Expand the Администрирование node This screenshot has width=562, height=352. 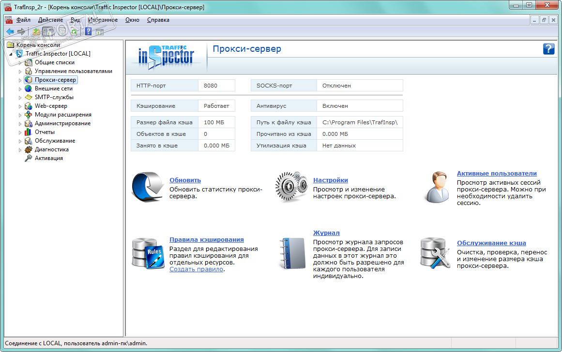click(x=20, y=124)
